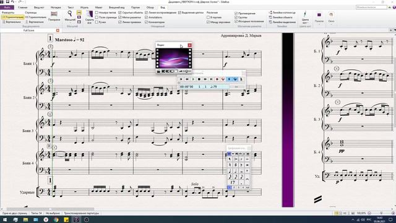Click the horizontal scrollbar below the score
The height and width of the screenshot is (223, 396).
click(x=51, y=209)
